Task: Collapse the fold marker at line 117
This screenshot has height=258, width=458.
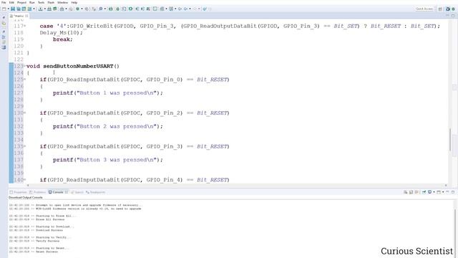Action: [x=25, y=26]
